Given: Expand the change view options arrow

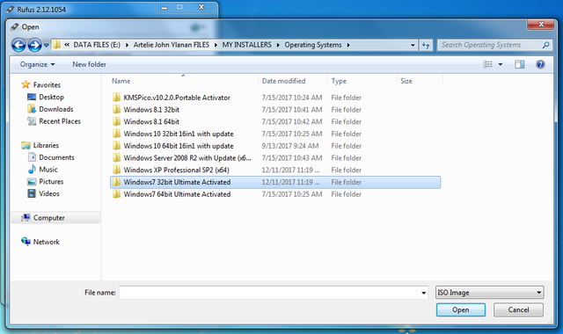Looking at the screenshot, I should (x=501, y=64).
